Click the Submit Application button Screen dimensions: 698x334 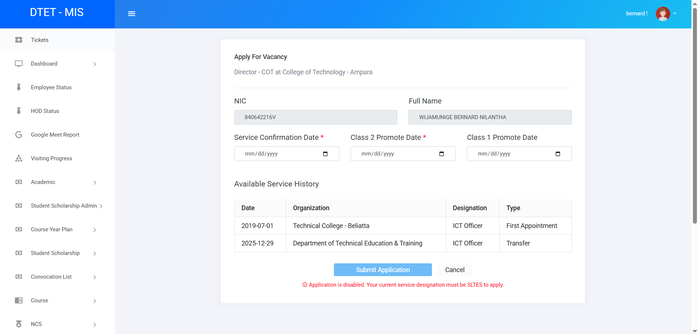coord(383,270)
